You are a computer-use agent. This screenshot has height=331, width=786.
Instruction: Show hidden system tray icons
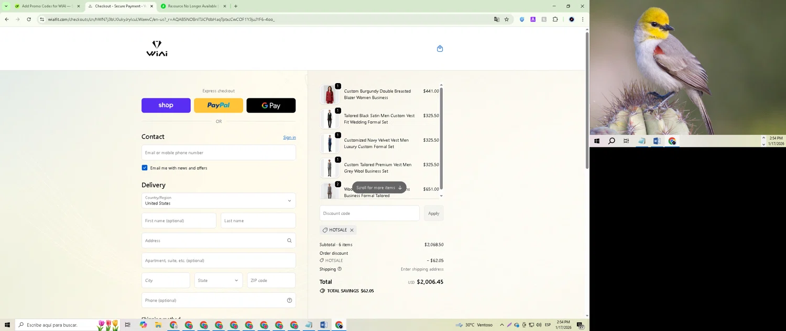point(502,325)
